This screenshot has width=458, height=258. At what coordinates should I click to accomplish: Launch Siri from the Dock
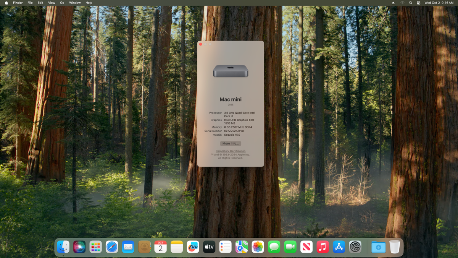[79, 247]
